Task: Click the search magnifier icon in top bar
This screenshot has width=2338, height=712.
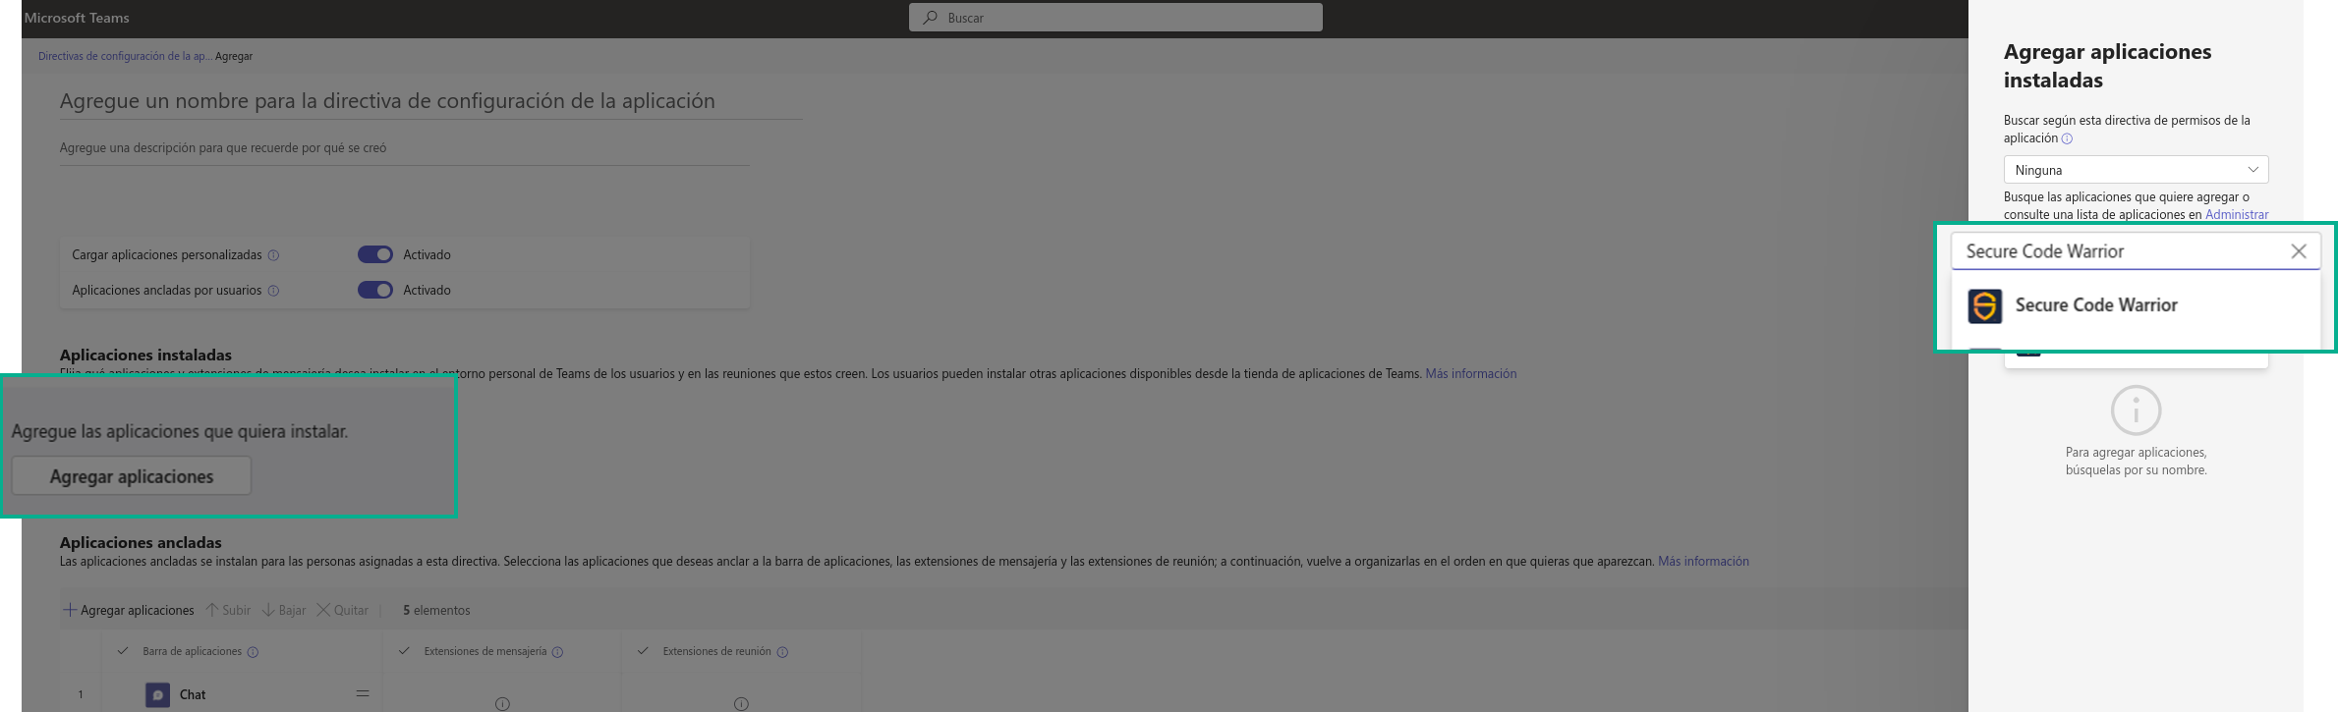Action: (x=930, y=18)
